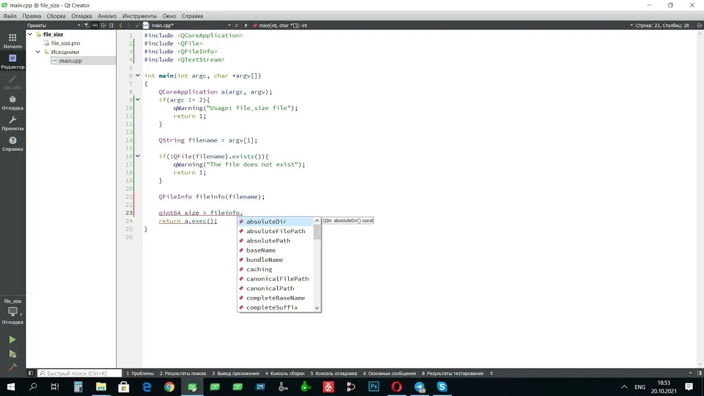Select absoluteFilePath in the completion popup
The height and width of the screenshot is (396, 704).
pyautogui.click(x=276, y=231)
